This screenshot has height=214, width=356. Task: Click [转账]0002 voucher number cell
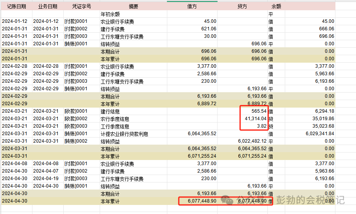81,141
